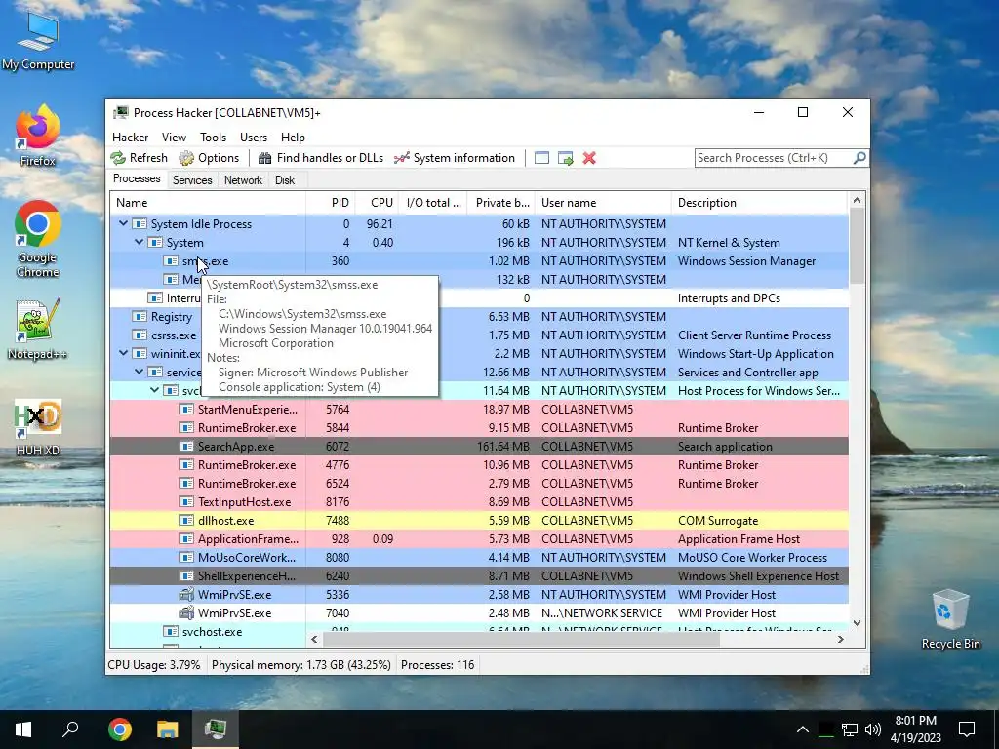Screen dimensions: 999x749
Task: Click Physical memory in the status bar
Action: click(301, 665)
